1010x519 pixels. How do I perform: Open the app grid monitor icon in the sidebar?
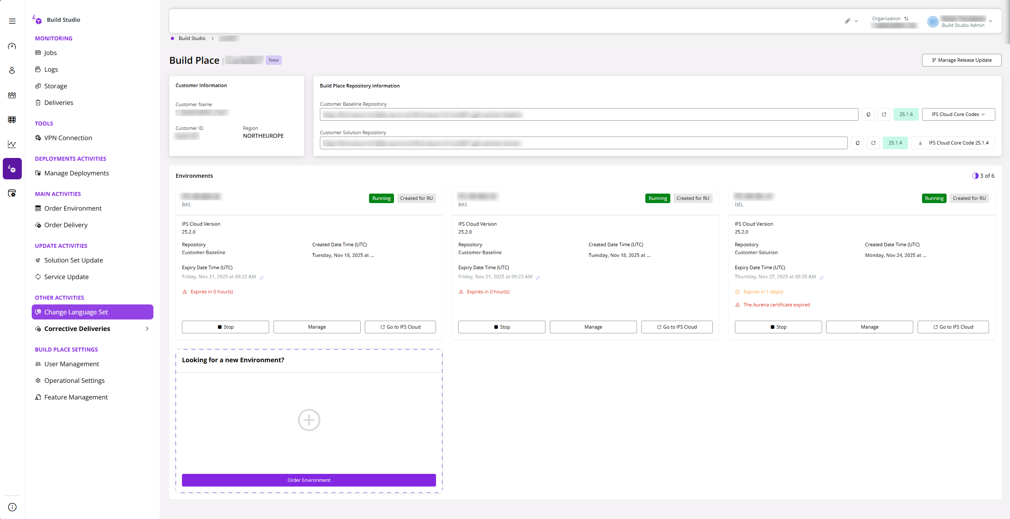[12, 120]
